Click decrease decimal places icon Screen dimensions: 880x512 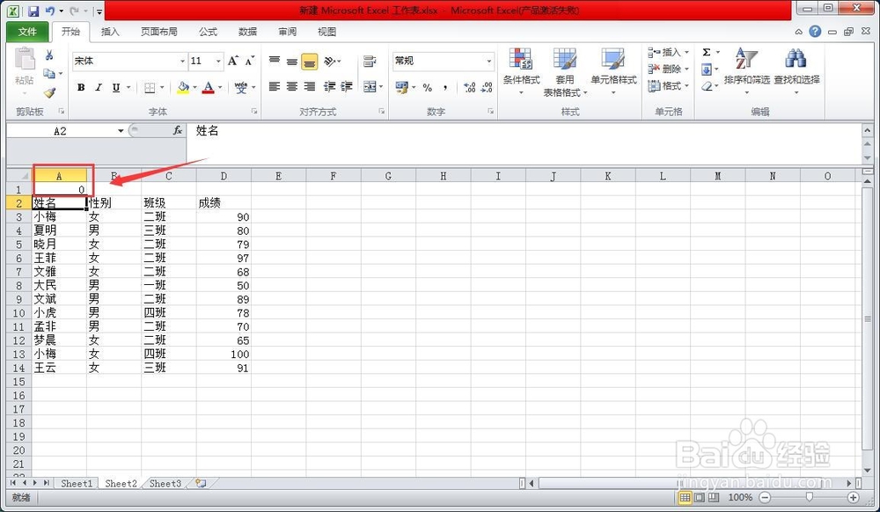(x=487, y=87)
